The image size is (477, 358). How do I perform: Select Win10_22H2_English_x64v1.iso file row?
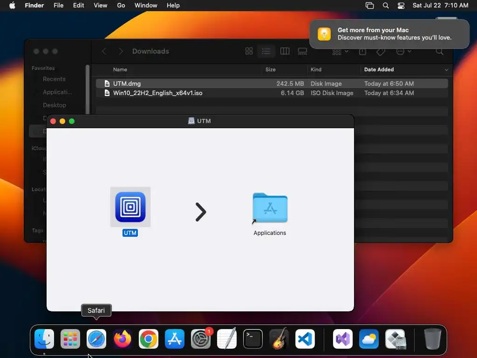point(272,93)
